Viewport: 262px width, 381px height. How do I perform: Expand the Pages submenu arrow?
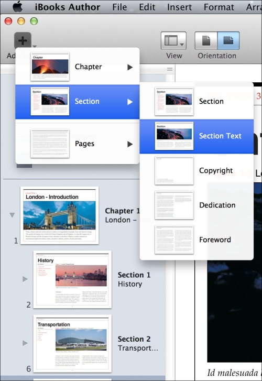pyautogui.click(x=130, y=144)
